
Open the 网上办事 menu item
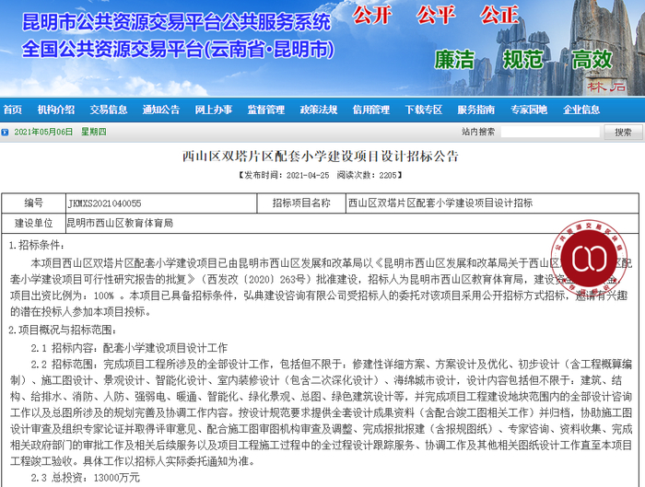pyautogui.click(x=214, y=110)
